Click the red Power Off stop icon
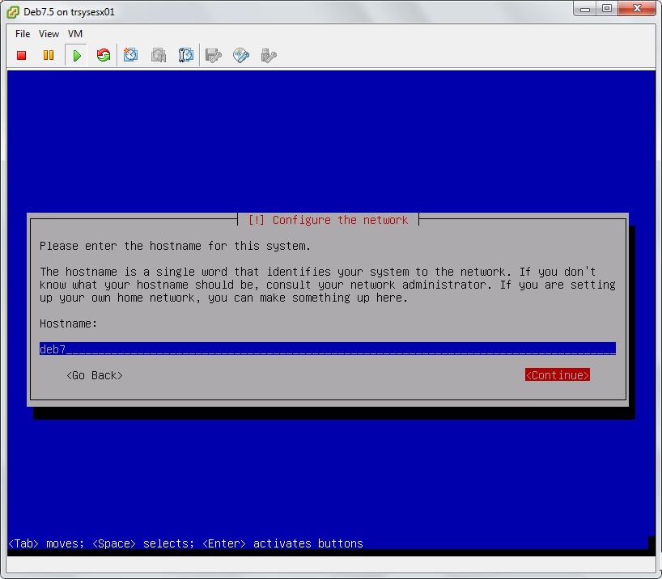Image resolution: width=662 pixels, height=579 pixels. tap(22, 55)
